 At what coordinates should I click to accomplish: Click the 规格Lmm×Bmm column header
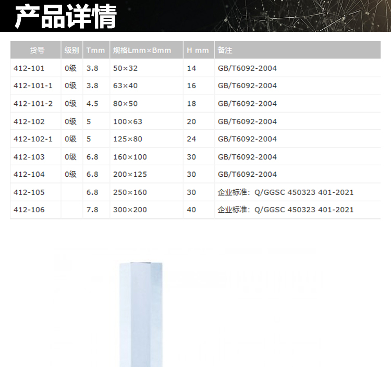(x=142, y=51)
